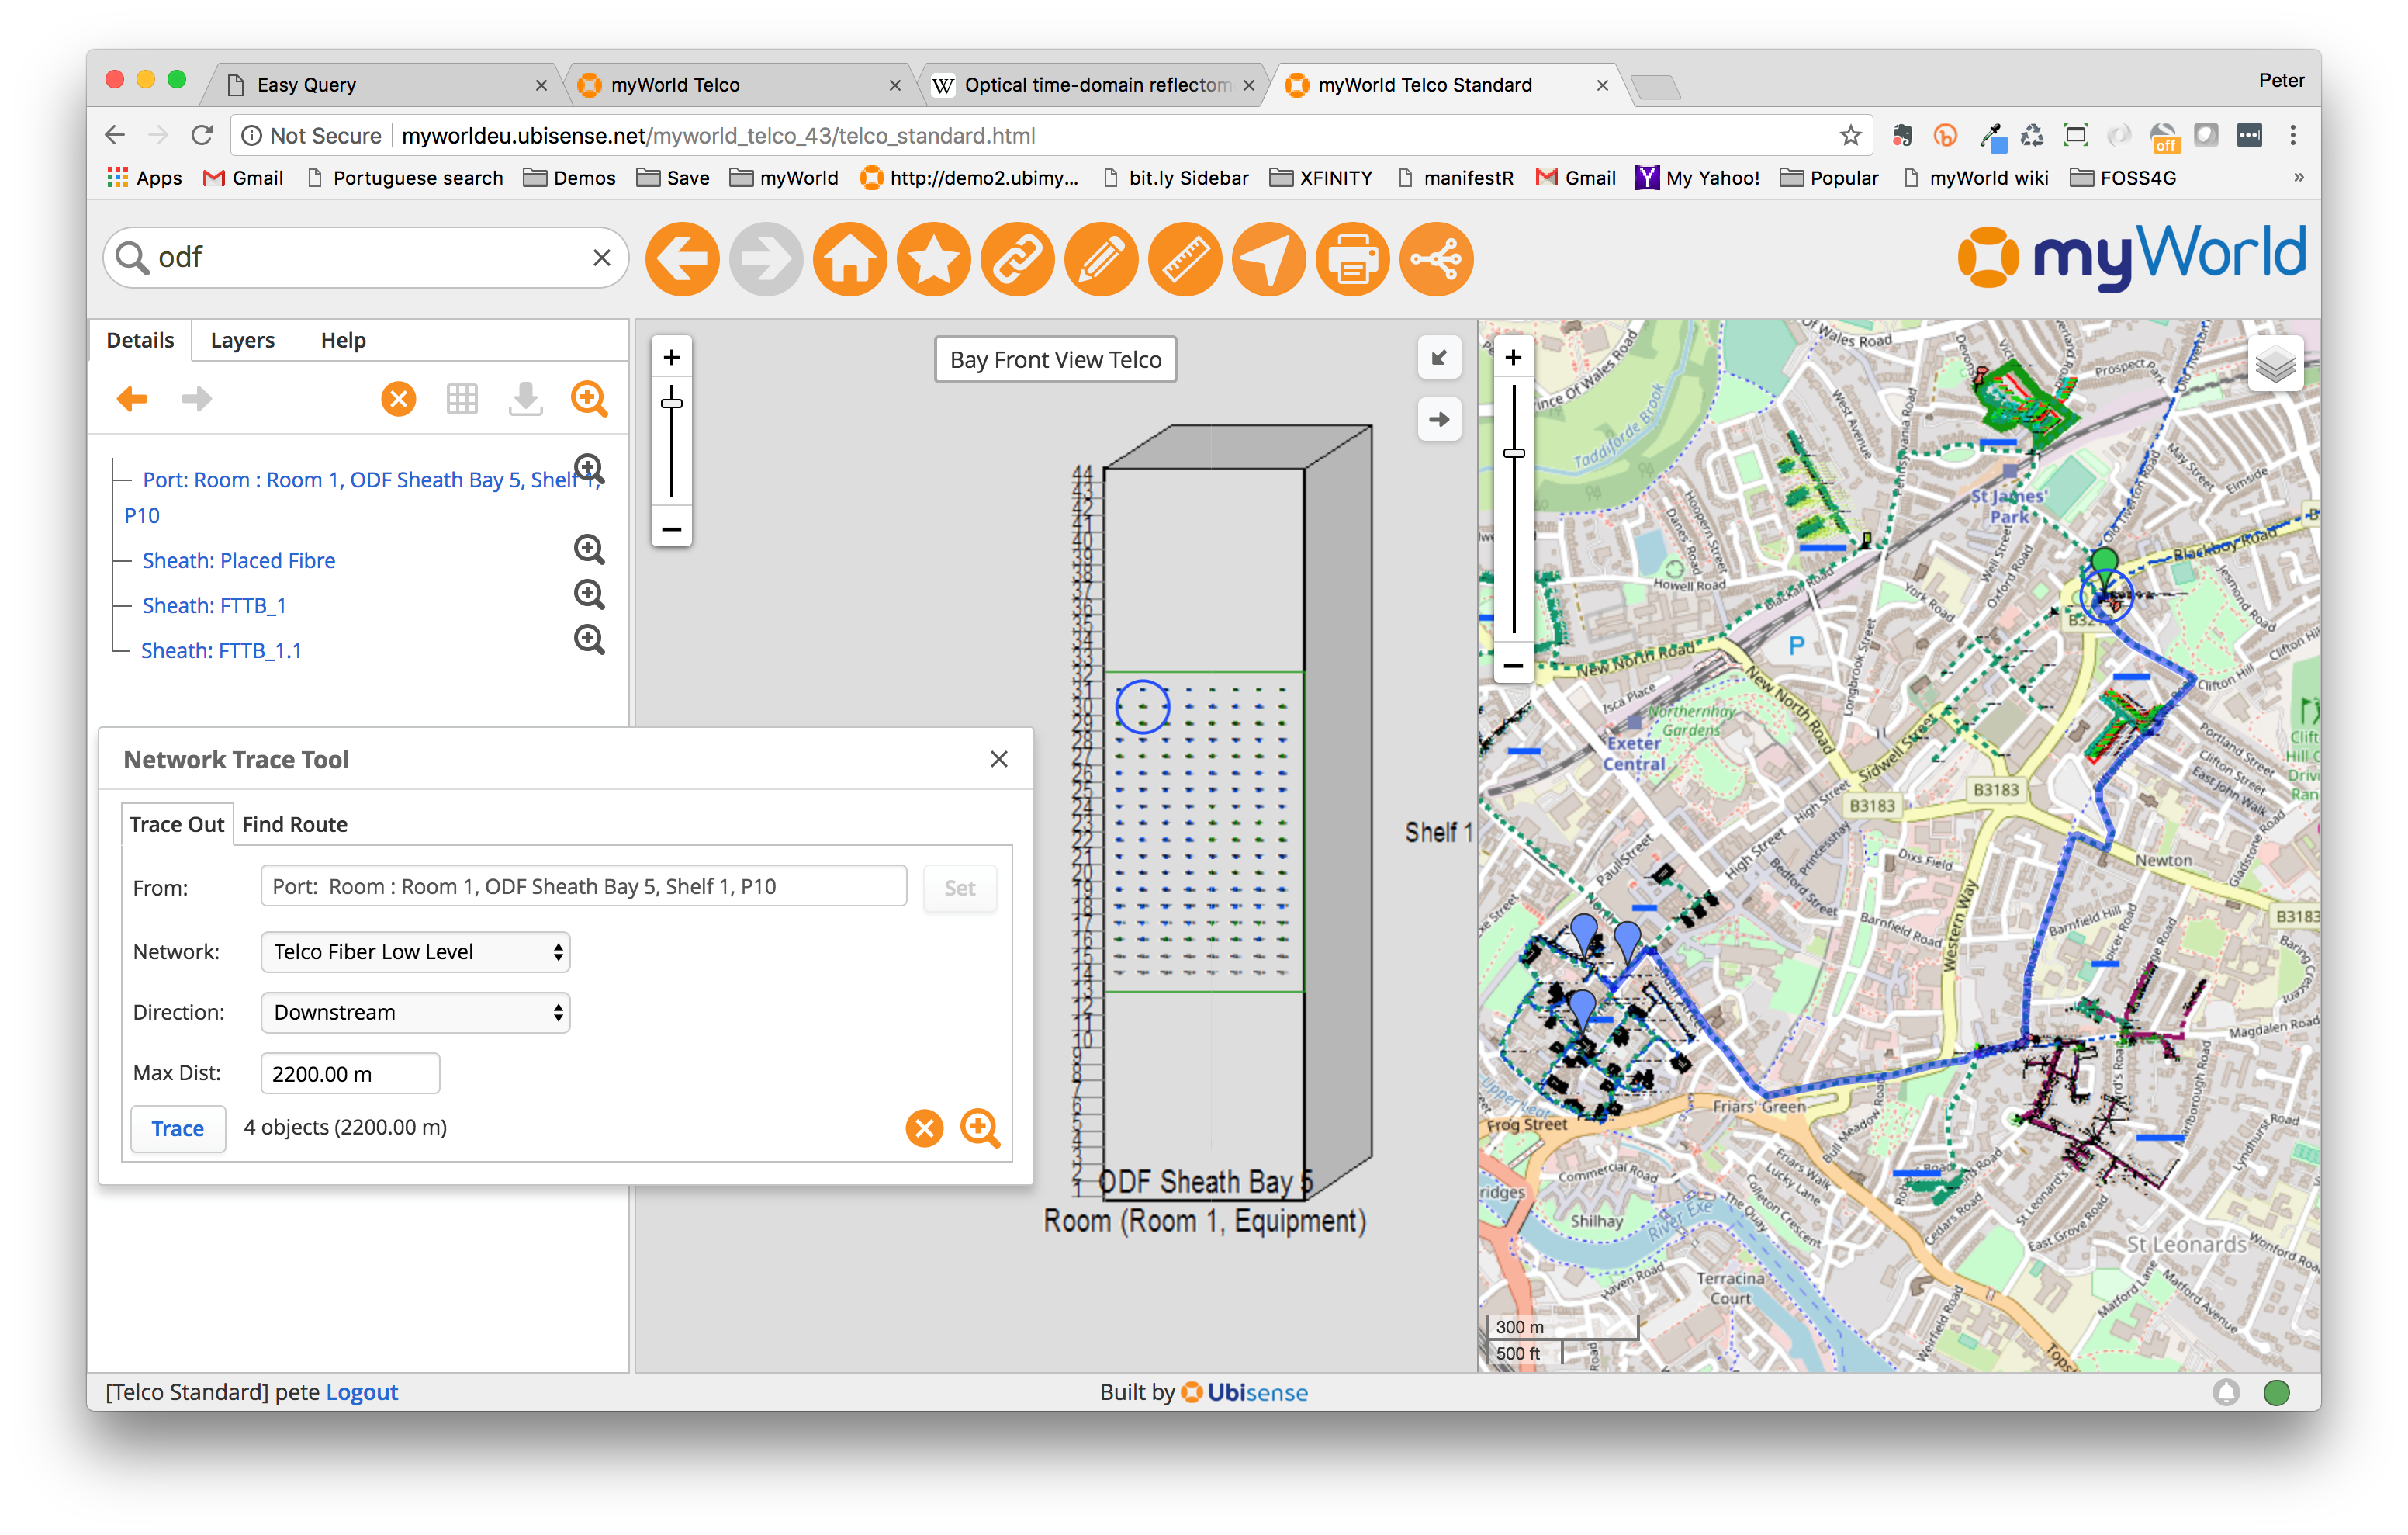Screen dimensions: 2408x1535
Task: Open the myWorld bookmarks folder
Action: tap(784, 178)
